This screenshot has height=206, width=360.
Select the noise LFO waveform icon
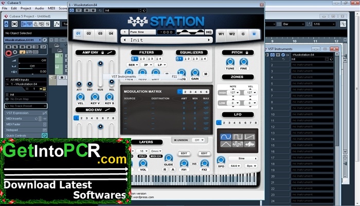point(249,144)
